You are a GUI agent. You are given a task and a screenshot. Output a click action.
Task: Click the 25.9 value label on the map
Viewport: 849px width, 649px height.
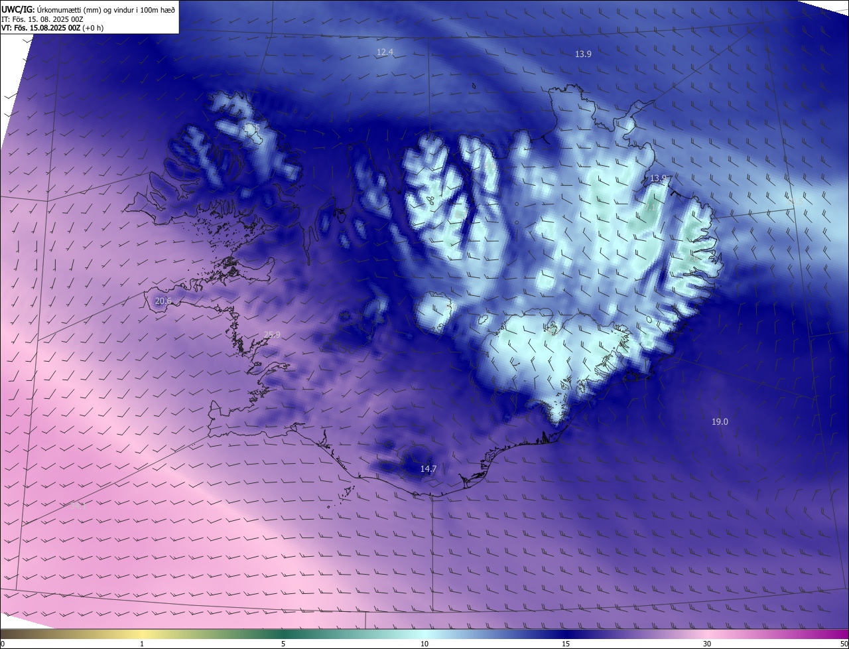click(272, 334)
